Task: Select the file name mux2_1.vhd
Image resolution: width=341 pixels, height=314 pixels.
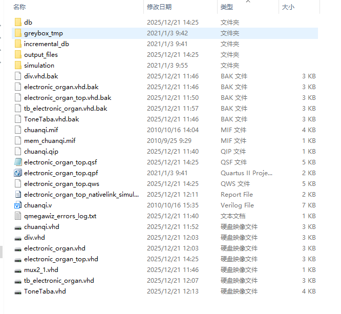Action: click(41, 270)
